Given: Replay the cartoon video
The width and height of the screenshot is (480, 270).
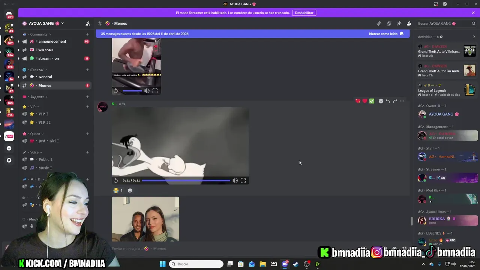Looking at the screenshot, I should 116,180.
